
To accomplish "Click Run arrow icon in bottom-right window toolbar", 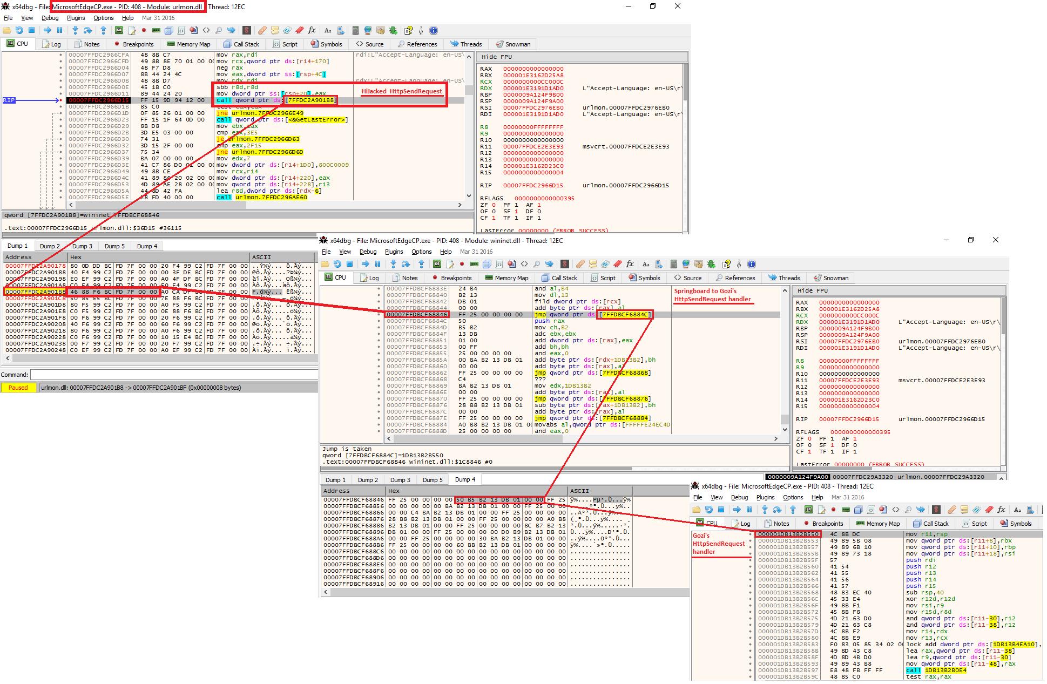I will (737, 510).
